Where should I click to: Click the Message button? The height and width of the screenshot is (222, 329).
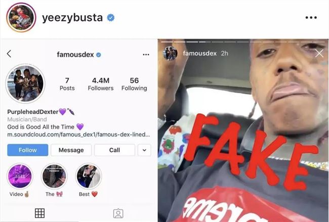point(71,150)
